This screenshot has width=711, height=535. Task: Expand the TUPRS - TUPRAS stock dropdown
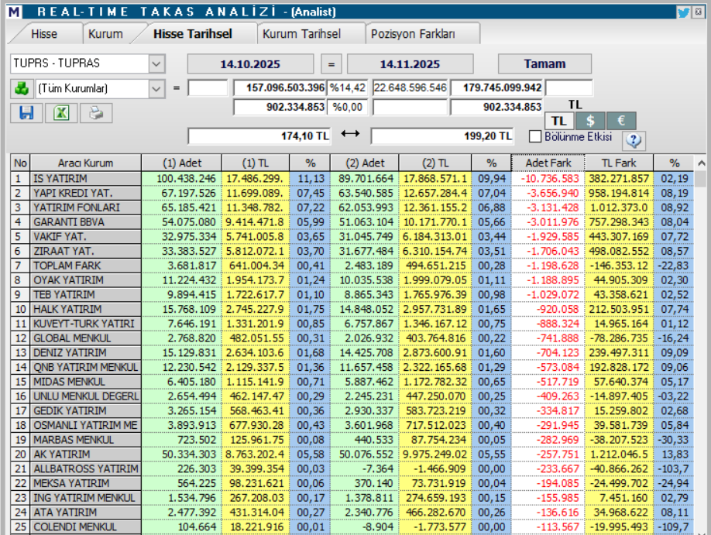156,64
